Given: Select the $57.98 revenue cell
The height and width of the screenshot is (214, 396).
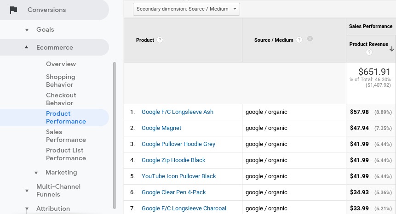Looking at the screenshot, I should tap(359, 112).
